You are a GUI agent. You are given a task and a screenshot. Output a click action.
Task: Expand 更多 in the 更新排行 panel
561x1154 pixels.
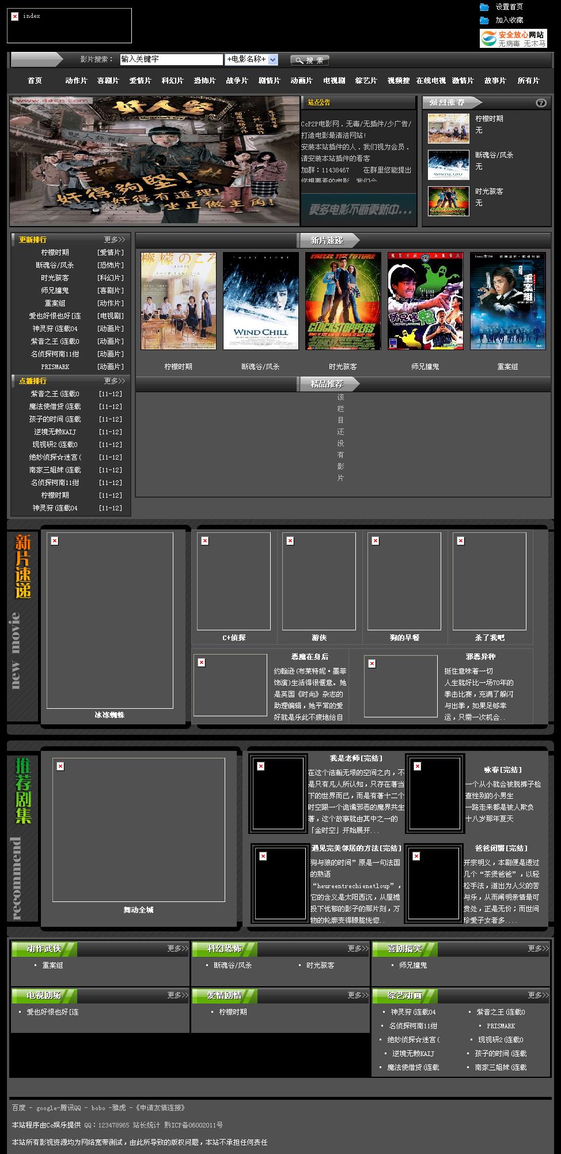point(114,239)
